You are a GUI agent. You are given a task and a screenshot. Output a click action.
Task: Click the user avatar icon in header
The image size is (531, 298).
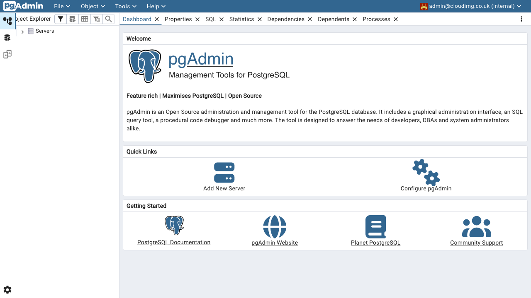(x=424, y=6)
